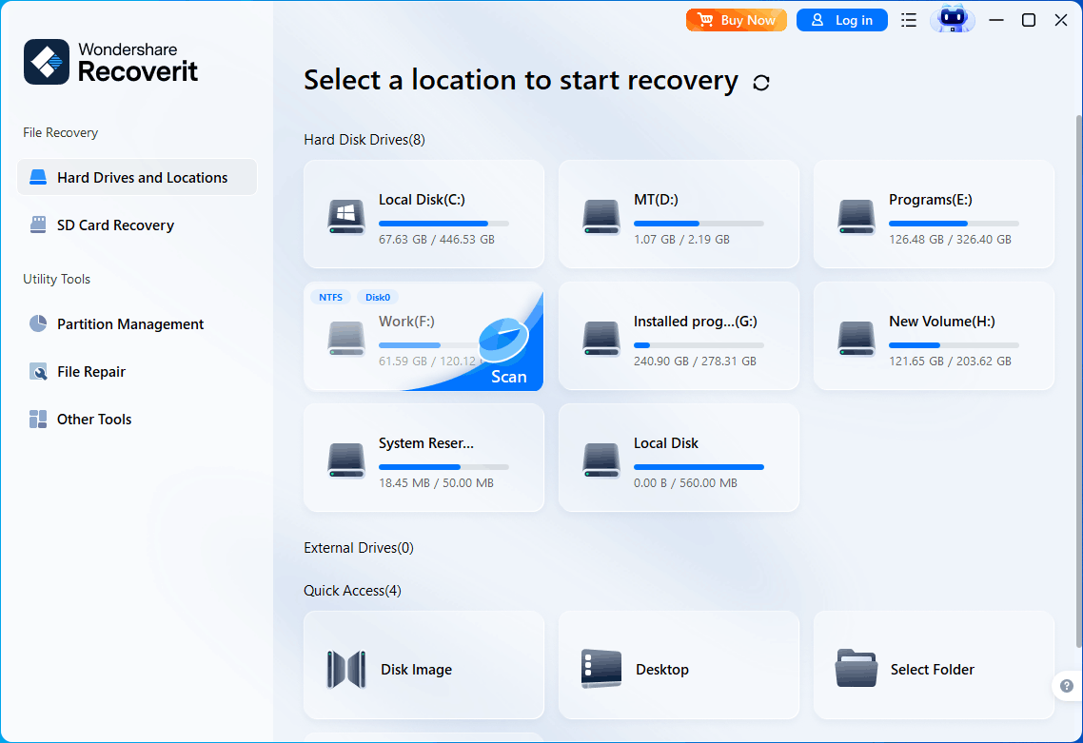Click the Hard Drives and Locations drive icon in the sidebar
The height and width of the screenshot is (743, 1083).
38,178
